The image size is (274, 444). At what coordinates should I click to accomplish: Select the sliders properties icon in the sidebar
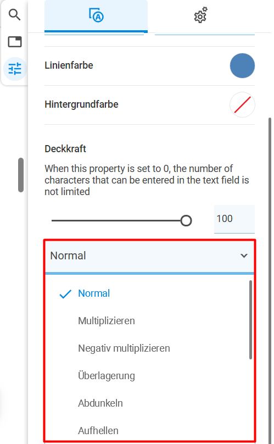15,69
